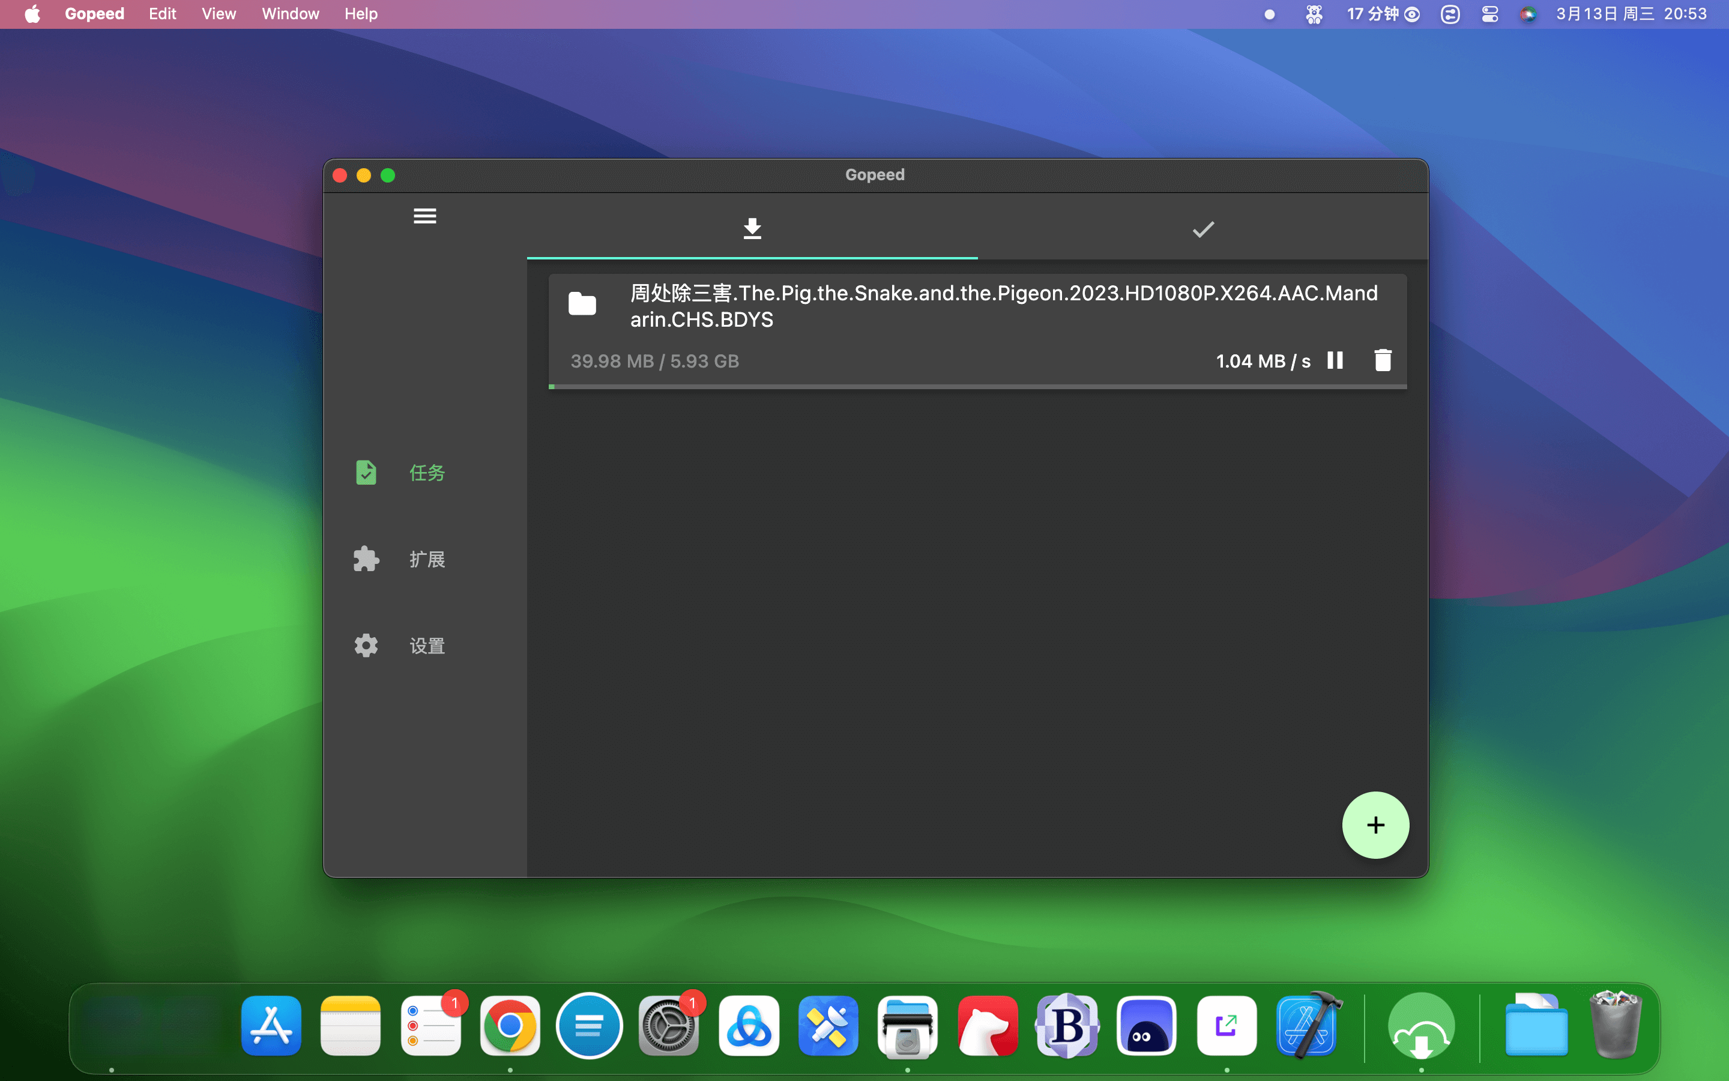This screenshot has width=1729, height=1081.
Task: Click the bear icon in the menu bar
Action: tap(1314, 14)
